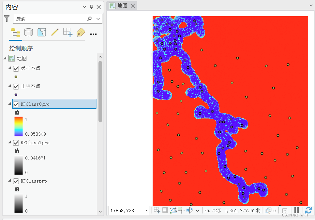Pin the Contents pane with the pushpin icon
This screenshot has height=220, width=315.
click(x=91, y=7)
